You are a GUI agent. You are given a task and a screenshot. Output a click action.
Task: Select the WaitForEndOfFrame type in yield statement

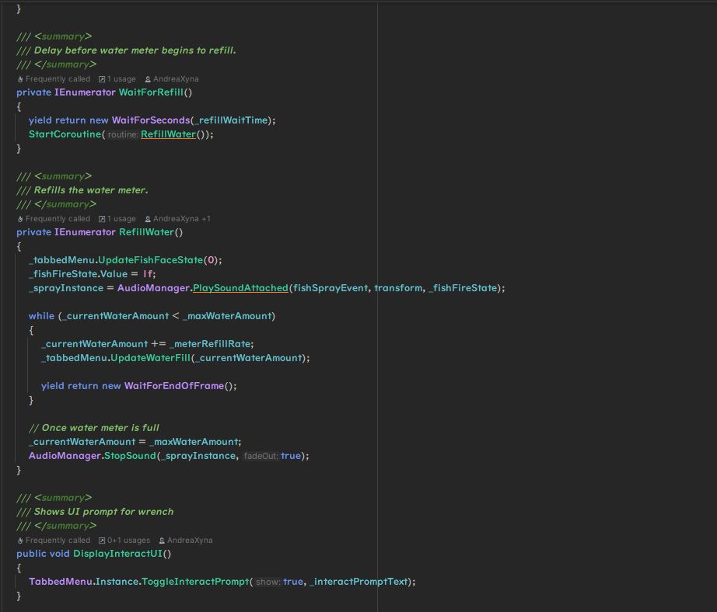click(x=174, y=386)
